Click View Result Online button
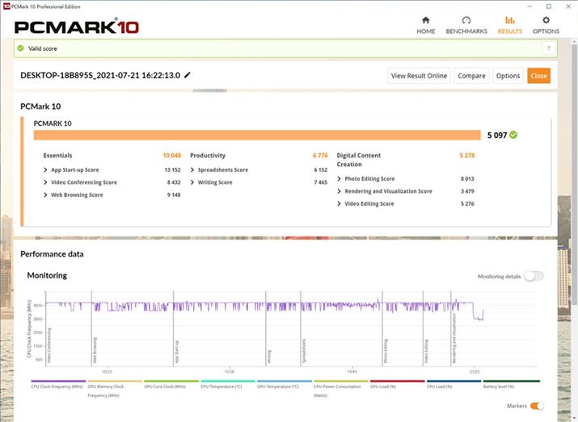Image resolution: width=578 pixels, height=422 pixels. pyautogui.click(x=419, y=76)
